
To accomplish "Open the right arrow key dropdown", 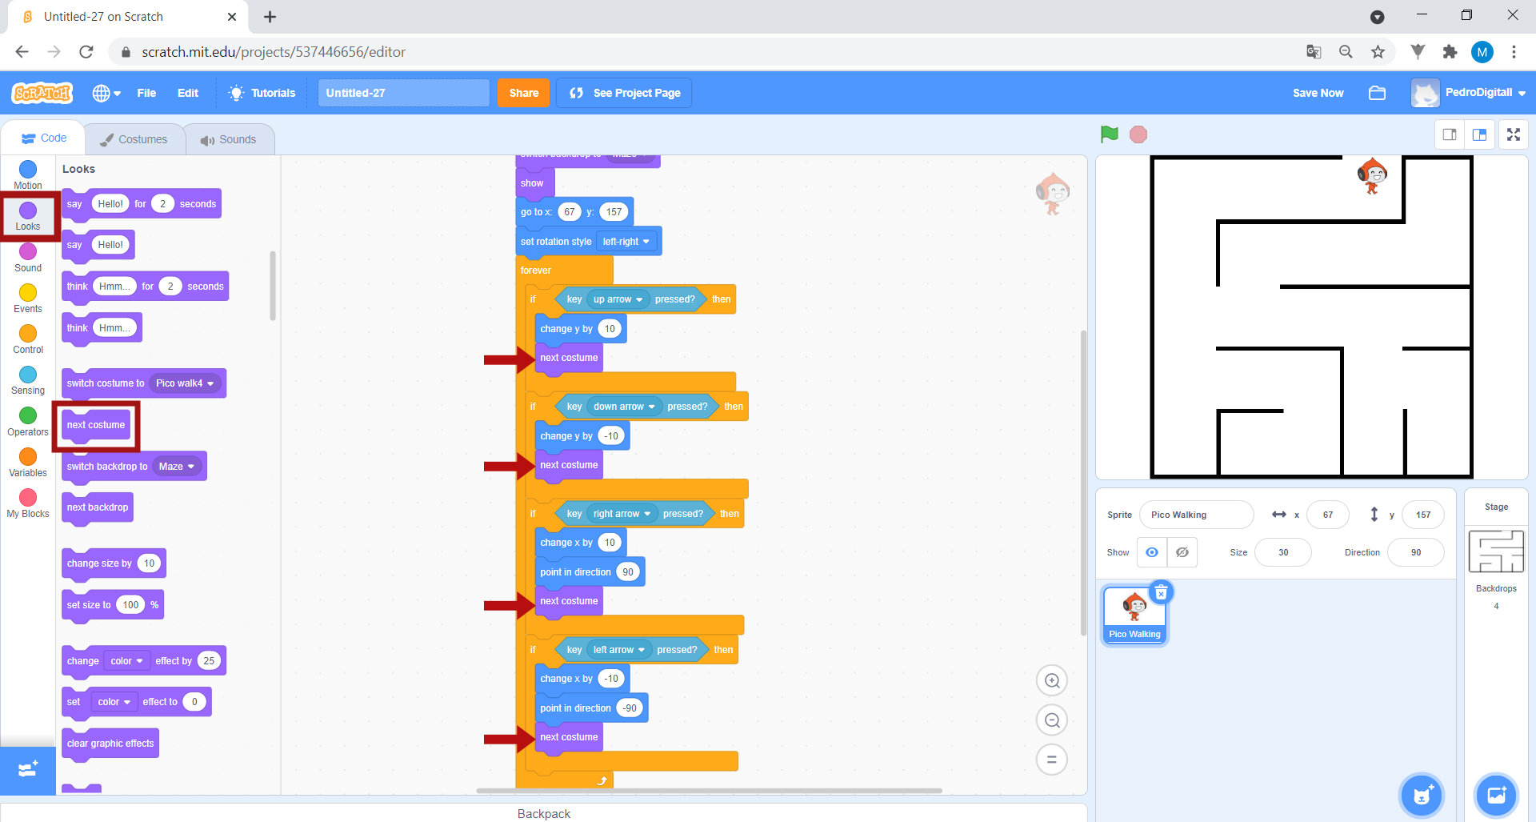I will [x=622, y=514].
